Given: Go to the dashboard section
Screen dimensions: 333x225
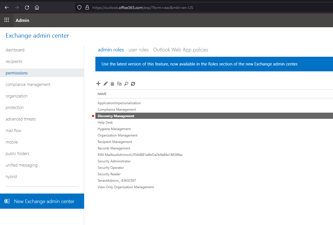Looking at the screenshot, I should 15,50.
